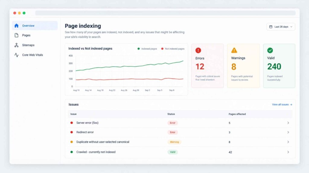Screen dimensions: 309x173
Task: Click the green Valid checkmark icon
Action: tap(270, 50)
